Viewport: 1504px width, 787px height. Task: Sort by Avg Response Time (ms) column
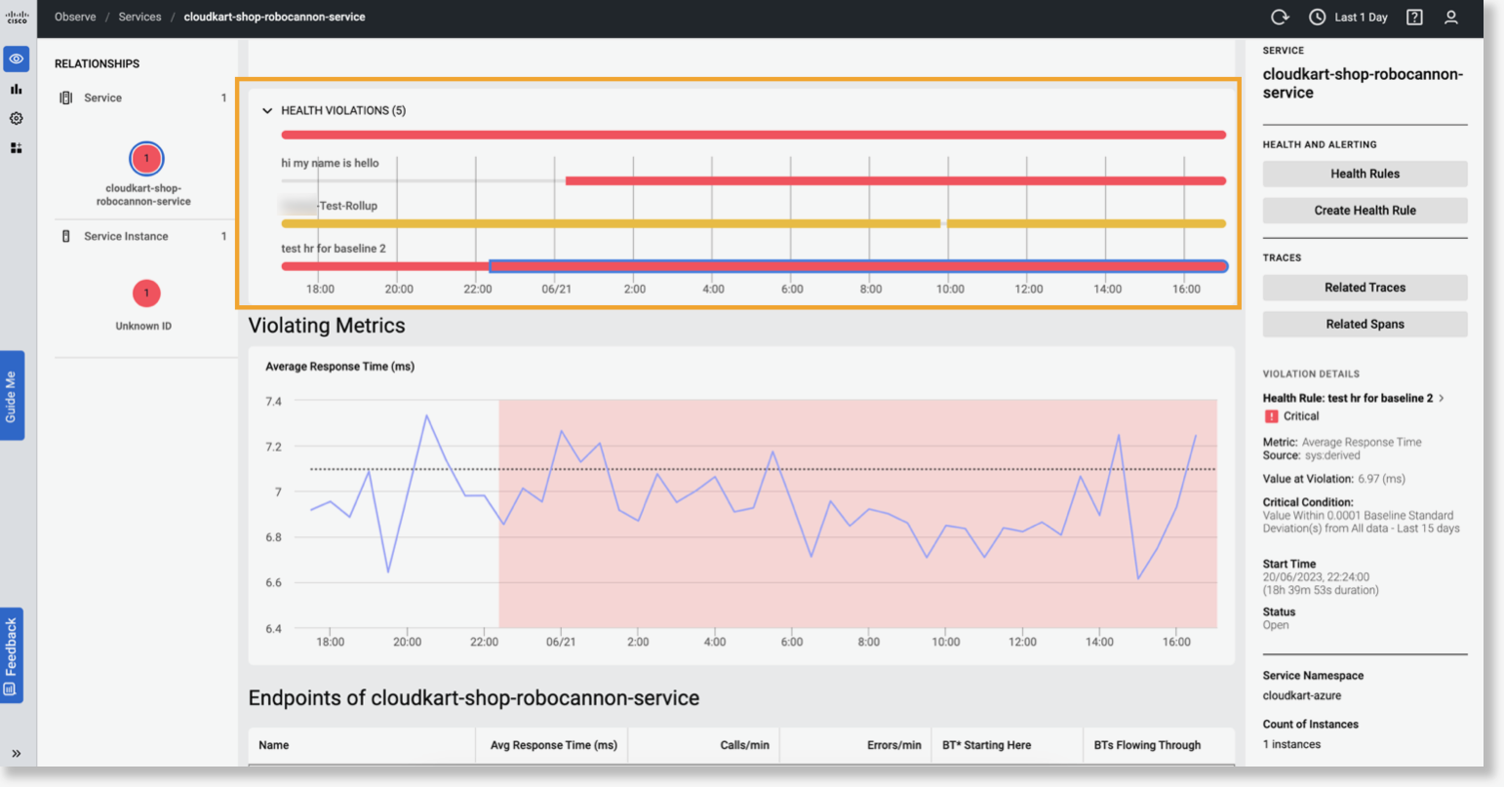552,745
